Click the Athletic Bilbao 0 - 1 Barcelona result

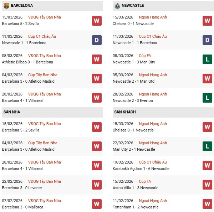27,62
